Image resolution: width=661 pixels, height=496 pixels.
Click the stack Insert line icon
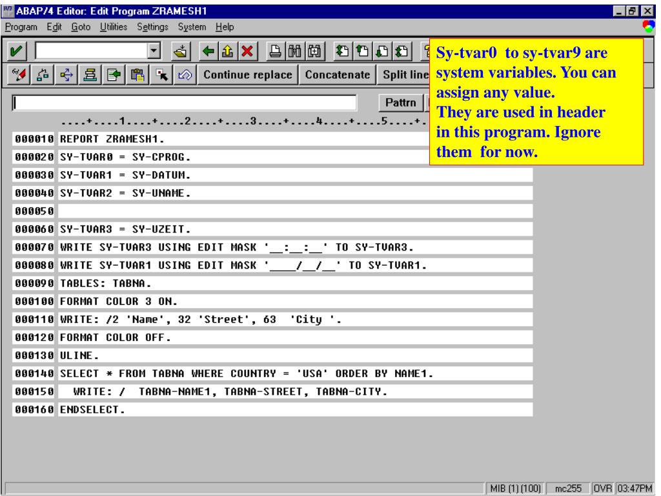point(90,75)
